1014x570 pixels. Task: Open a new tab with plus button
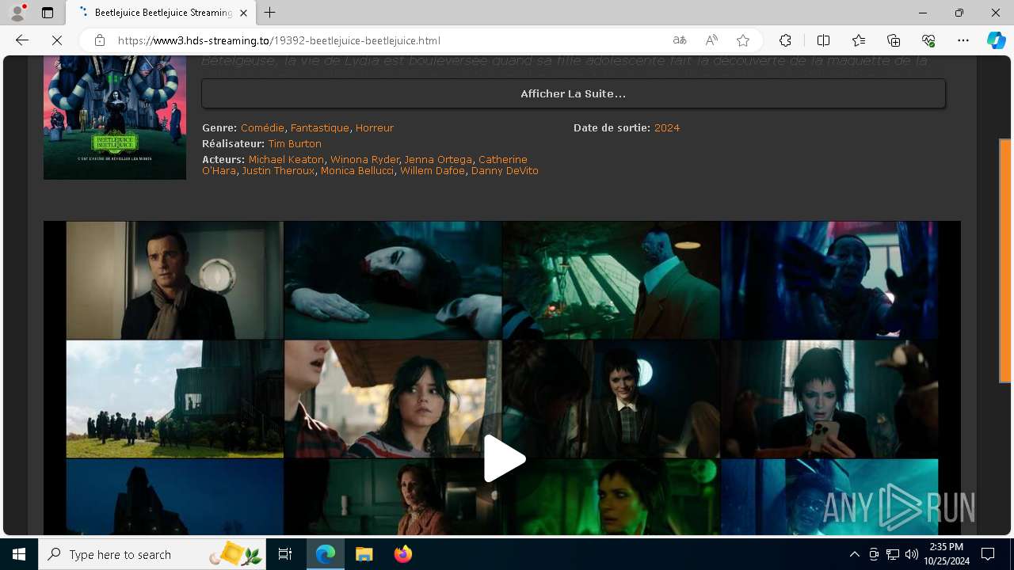tap(270, 13)
